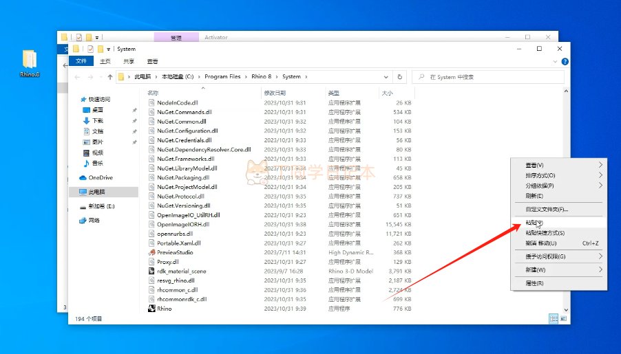
Task: Switch to large icons view in status bar
Action: [x=563, y=319]
